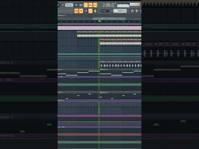Select the drum hit audio clip
The width and height of the screenshot is (199, 149).
coord(121,64)
